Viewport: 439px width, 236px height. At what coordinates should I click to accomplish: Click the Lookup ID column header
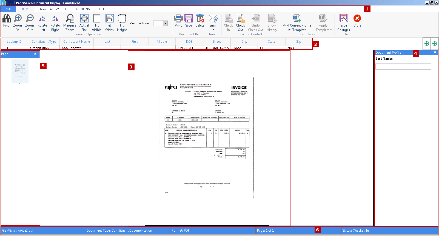pyautogui.click(x=14, y=42)
